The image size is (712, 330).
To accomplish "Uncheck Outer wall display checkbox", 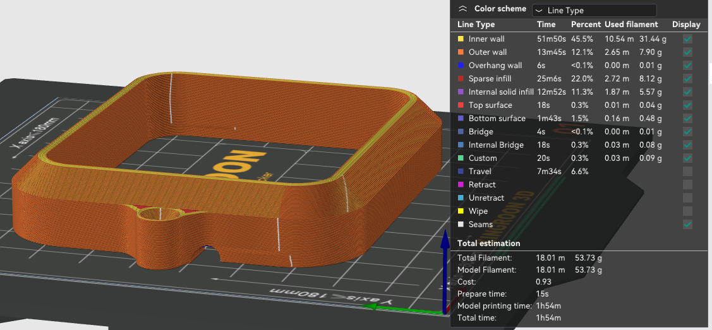I will 687,52.
